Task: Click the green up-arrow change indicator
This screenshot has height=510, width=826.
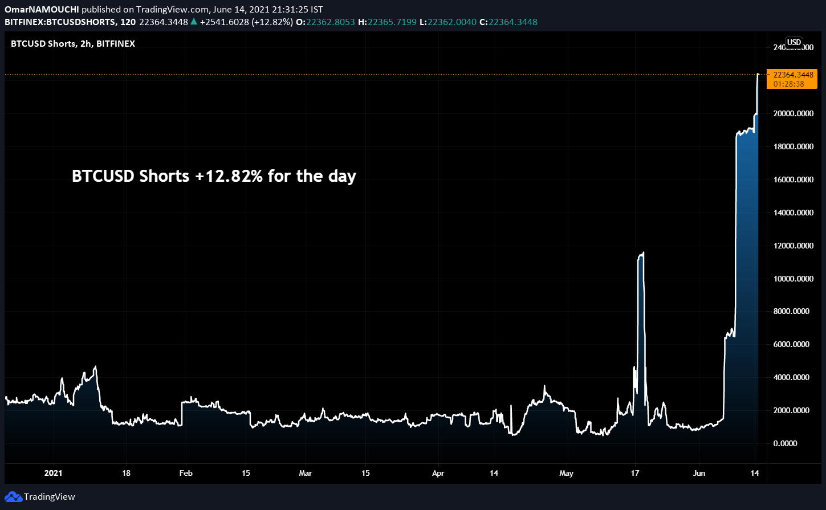Action: (x=194, y=22)
